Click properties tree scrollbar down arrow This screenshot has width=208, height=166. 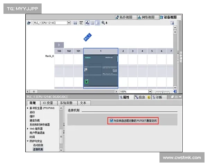click(61, 150)
